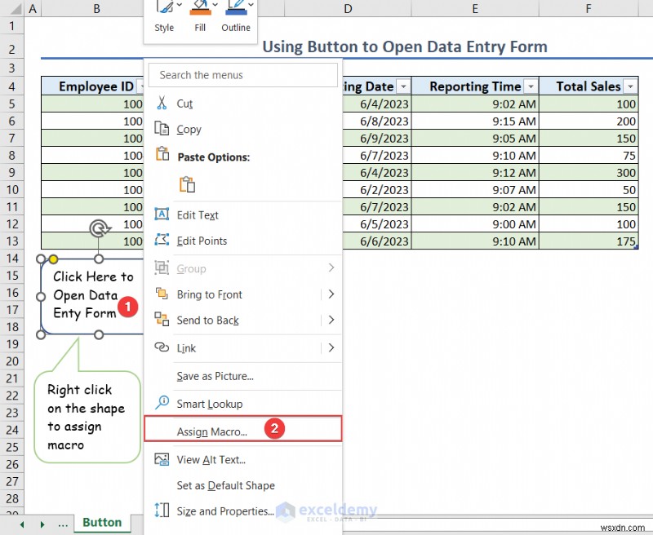Select Set as Default Shape
This screenshot has width=653, height=535.
242,485
